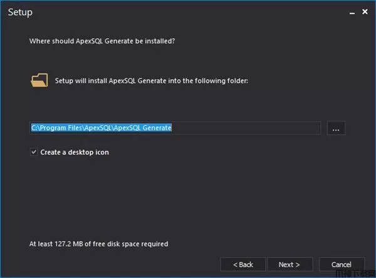Image resolution: width=376 pixels, height=278 pixels.
Task: Click empty space in install folder field
Action: point(251,128)
